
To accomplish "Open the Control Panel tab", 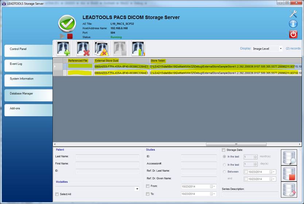I will tap(28, 51).
